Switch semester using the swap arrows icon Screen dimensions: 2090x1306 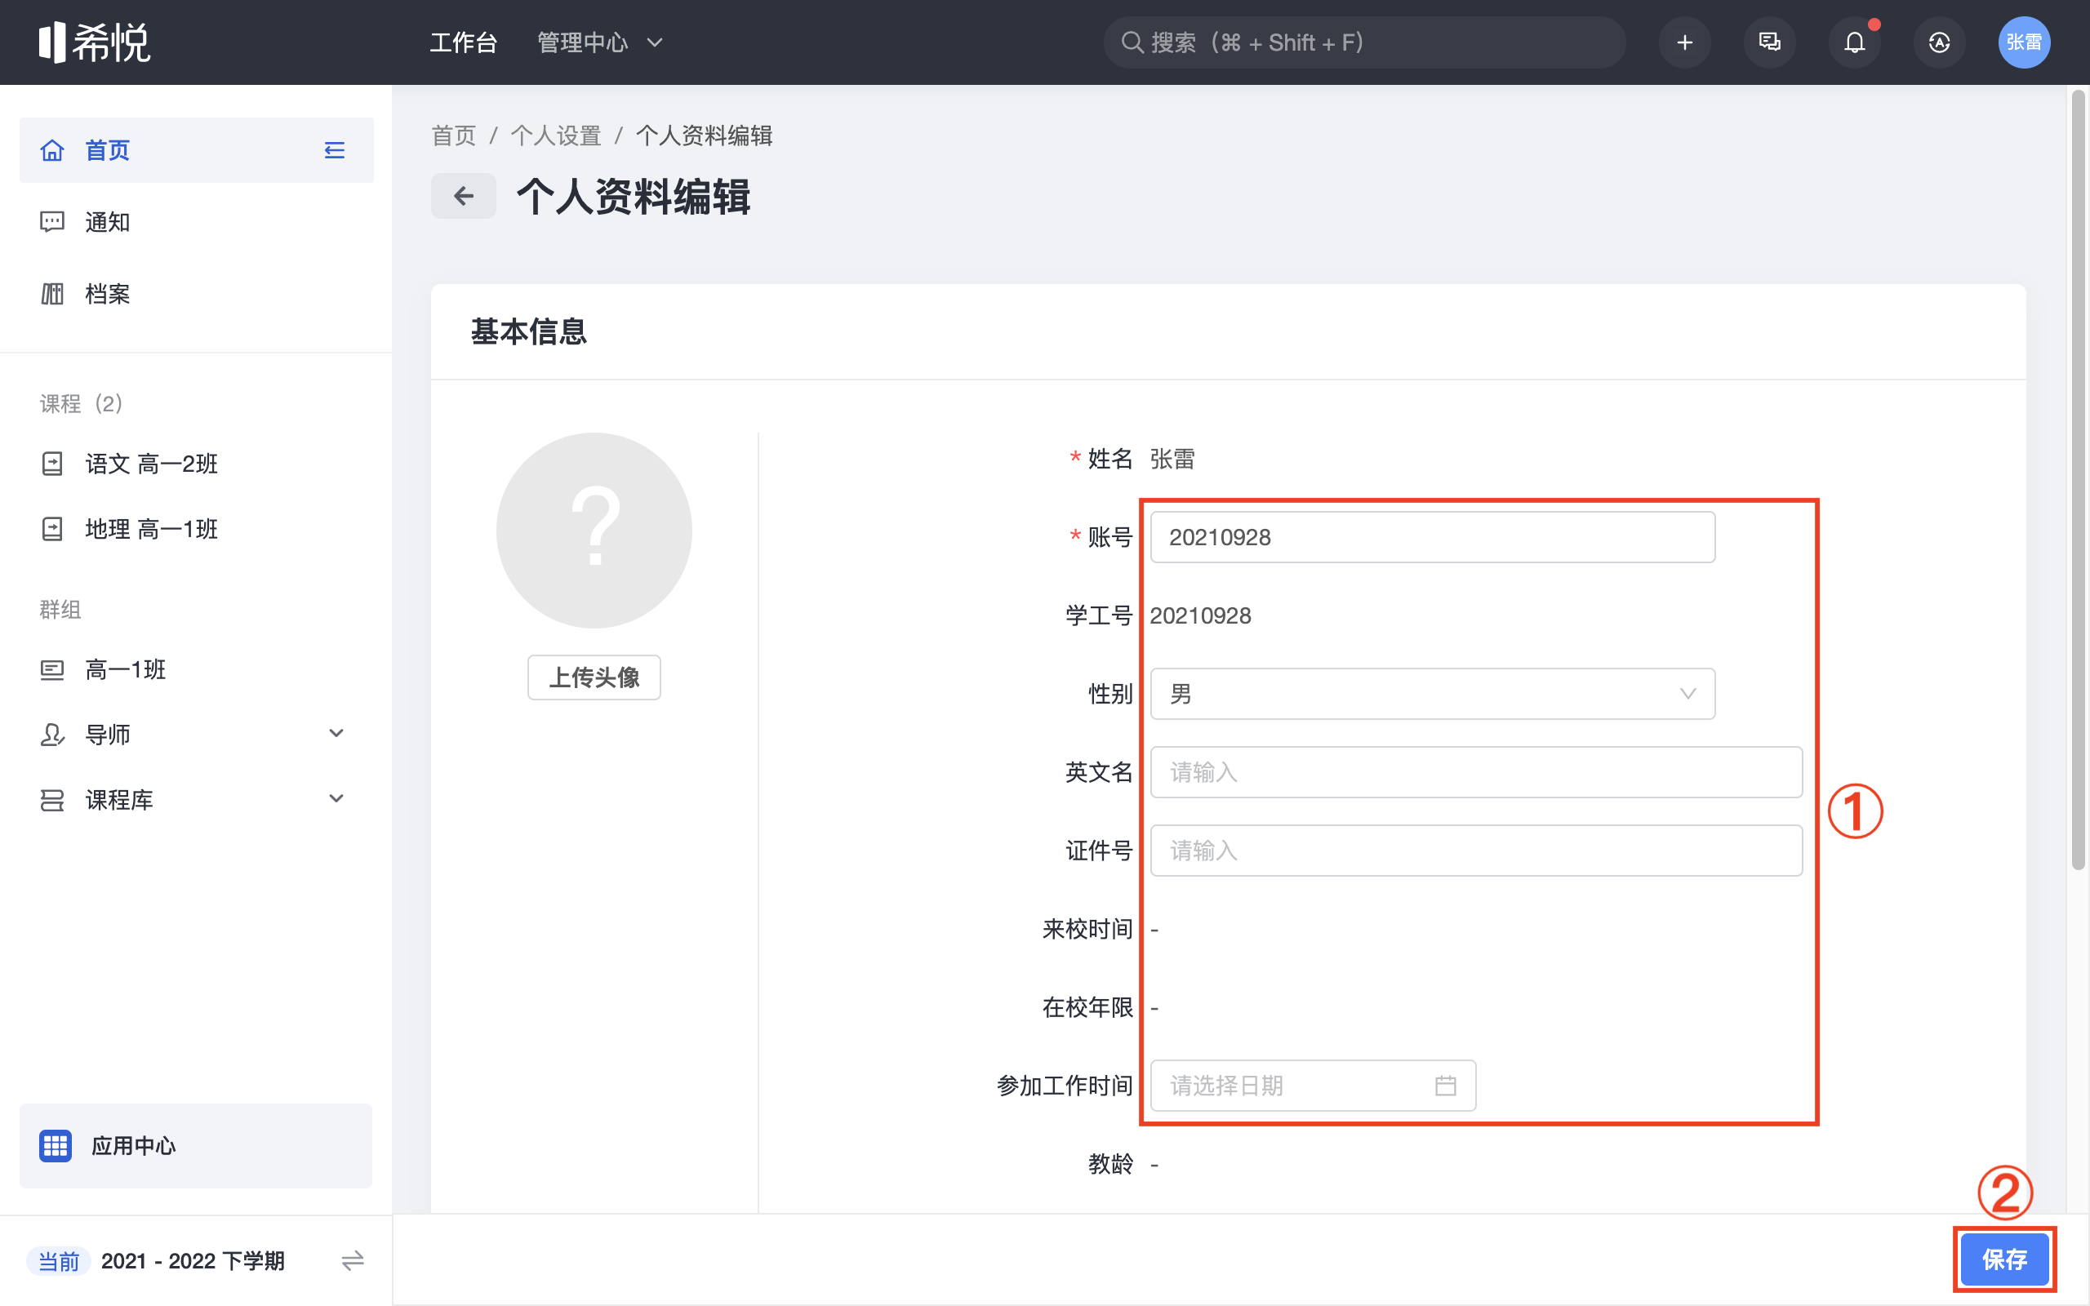[x=353, y=1261]
